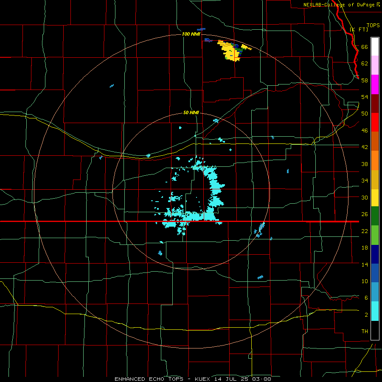Click the '14 JUL 25' date text

point(232,379)
